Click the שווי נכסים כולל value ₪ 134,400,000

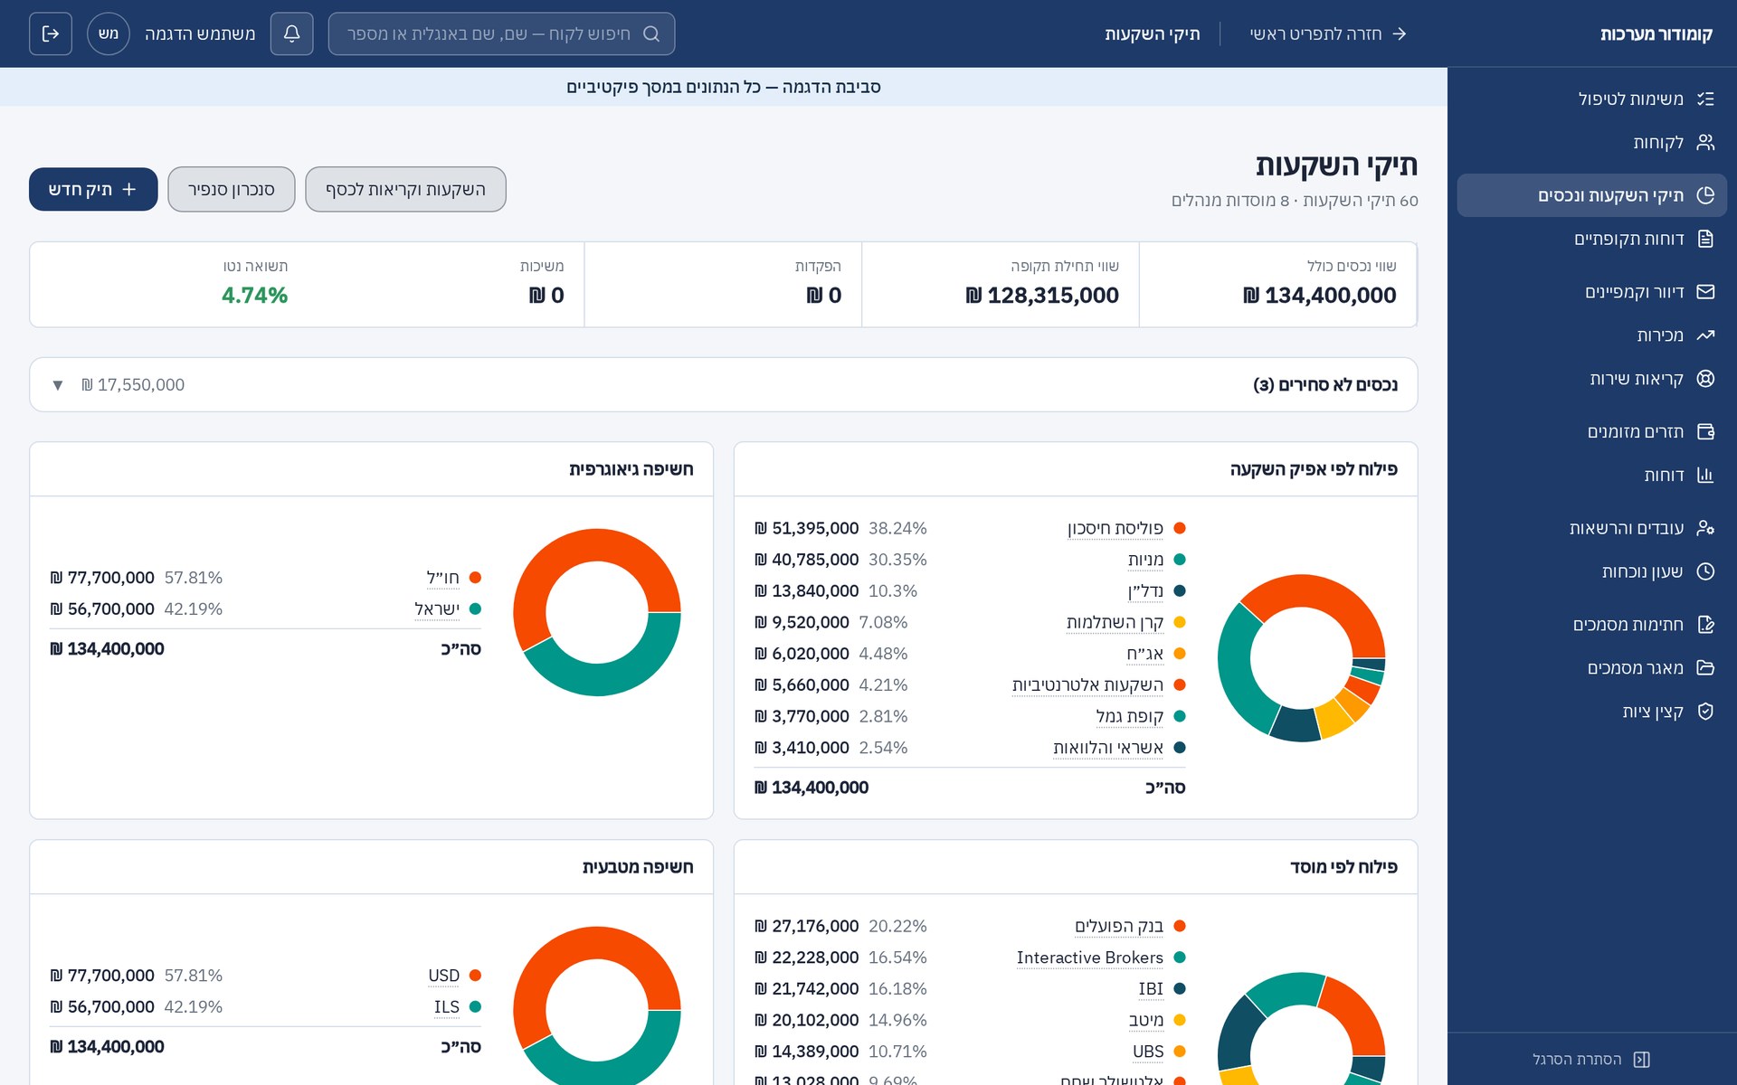point(1319,296)
